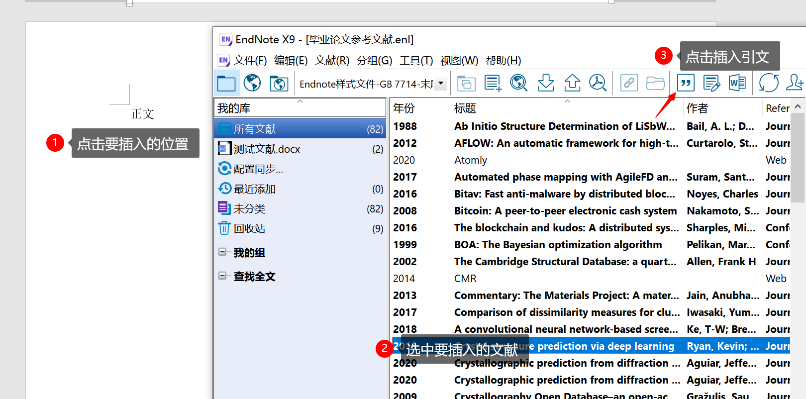This screenshot has width=806, height=399.
Task: Click author cell 'Nakamoto, S...'
Action: click(722, 211)
